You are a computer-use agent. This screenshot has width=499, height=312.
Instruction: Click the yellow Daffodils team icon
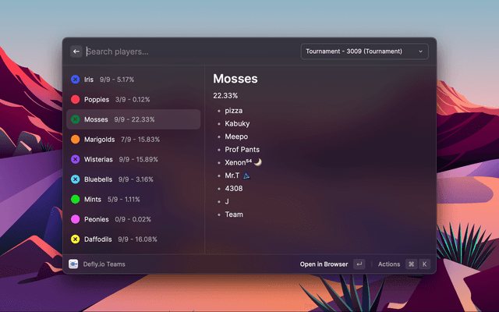coord(75,239)
